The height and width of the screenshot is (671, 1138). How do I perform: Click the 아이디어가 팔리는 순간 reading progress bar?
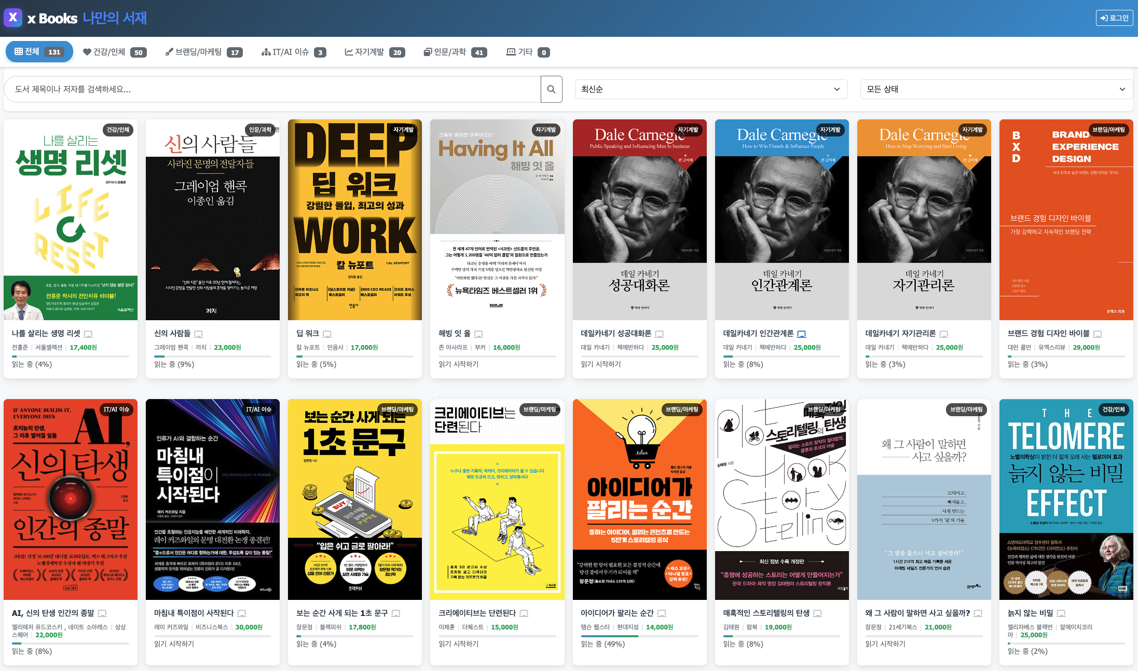coord(639,636)
